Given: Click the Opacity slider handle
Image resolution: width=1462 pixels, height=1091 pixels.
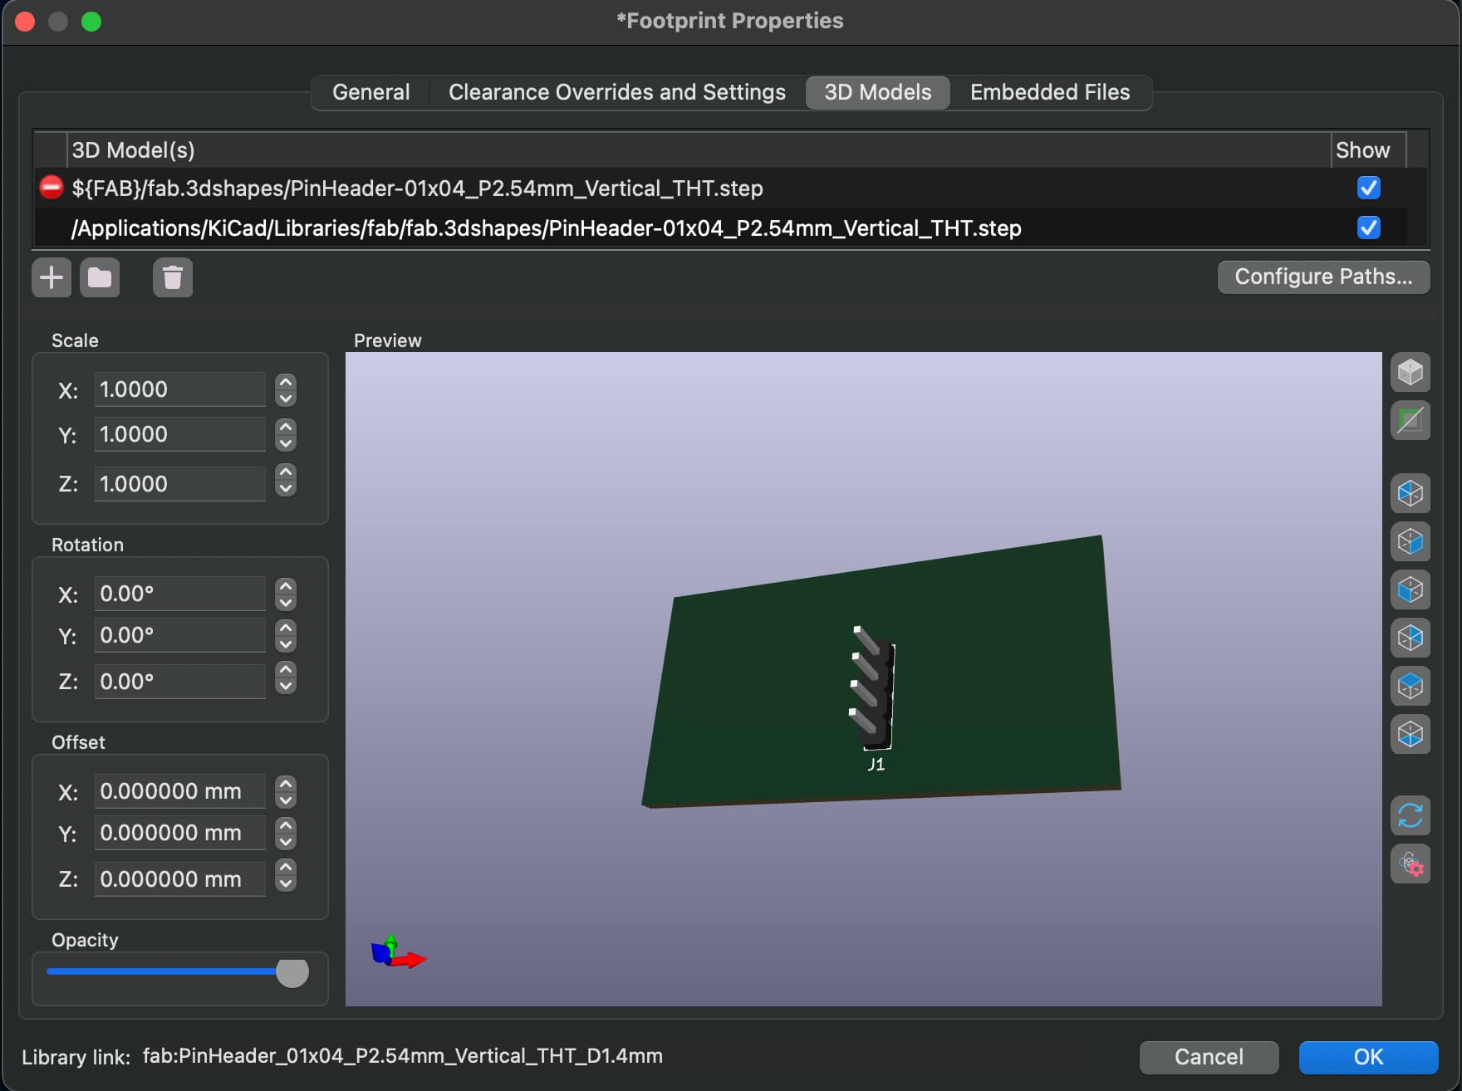Looking at the screenshot, I should (292, 971).
